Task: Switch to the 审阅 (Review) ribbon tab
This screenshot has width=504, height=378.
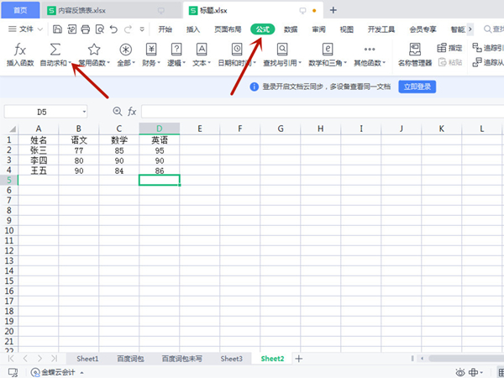Action: [x=318, y=29]
